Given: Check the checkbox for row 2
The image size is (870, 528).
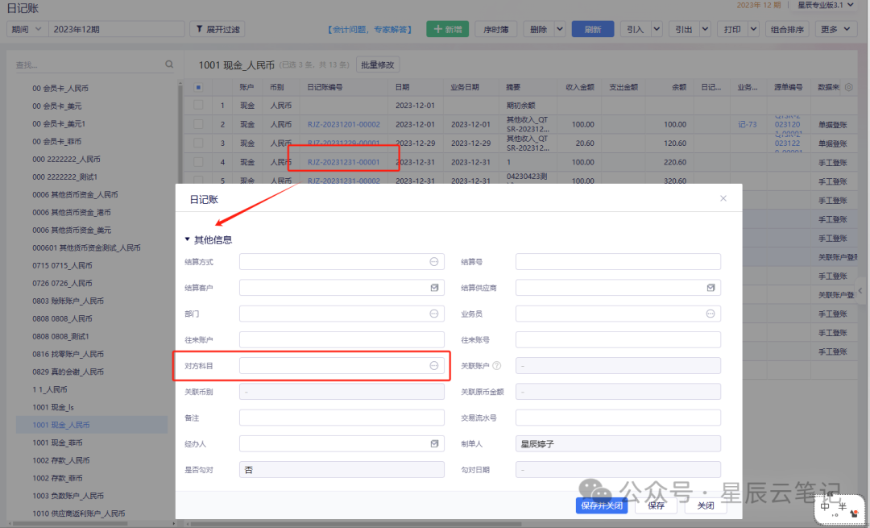Looking at the screenshot, I should point(198,124).
